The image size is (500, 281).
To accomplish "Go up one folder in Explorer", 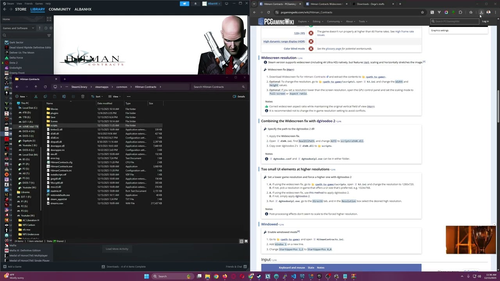I will pyautogui.click(x=36, y=87).
